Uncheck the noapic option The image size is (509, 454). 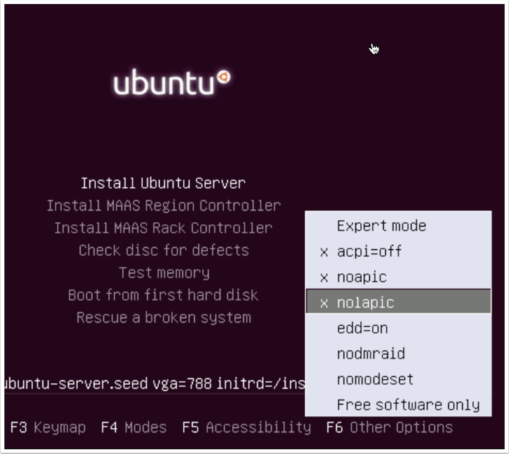(x=361, y=277)
